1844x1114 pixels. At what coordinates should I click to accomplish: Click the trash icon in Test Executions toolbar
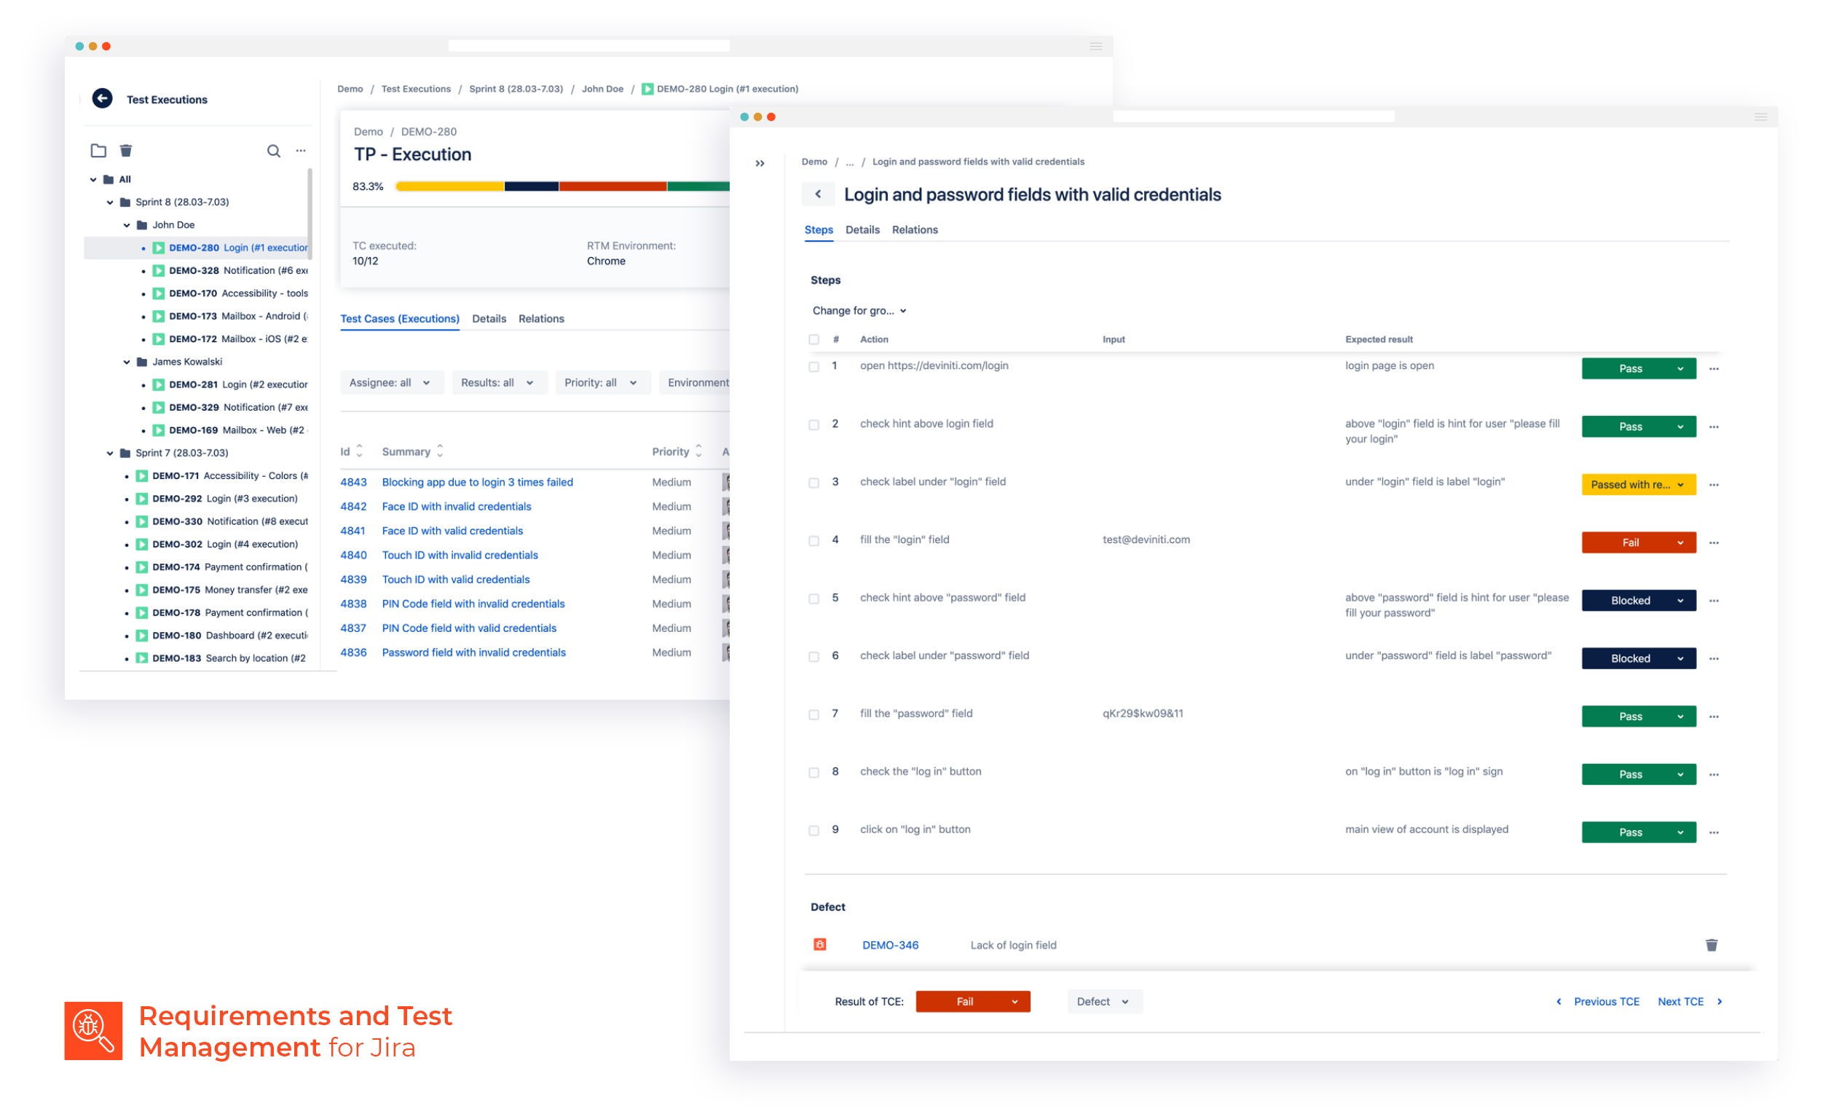point(127,151)
